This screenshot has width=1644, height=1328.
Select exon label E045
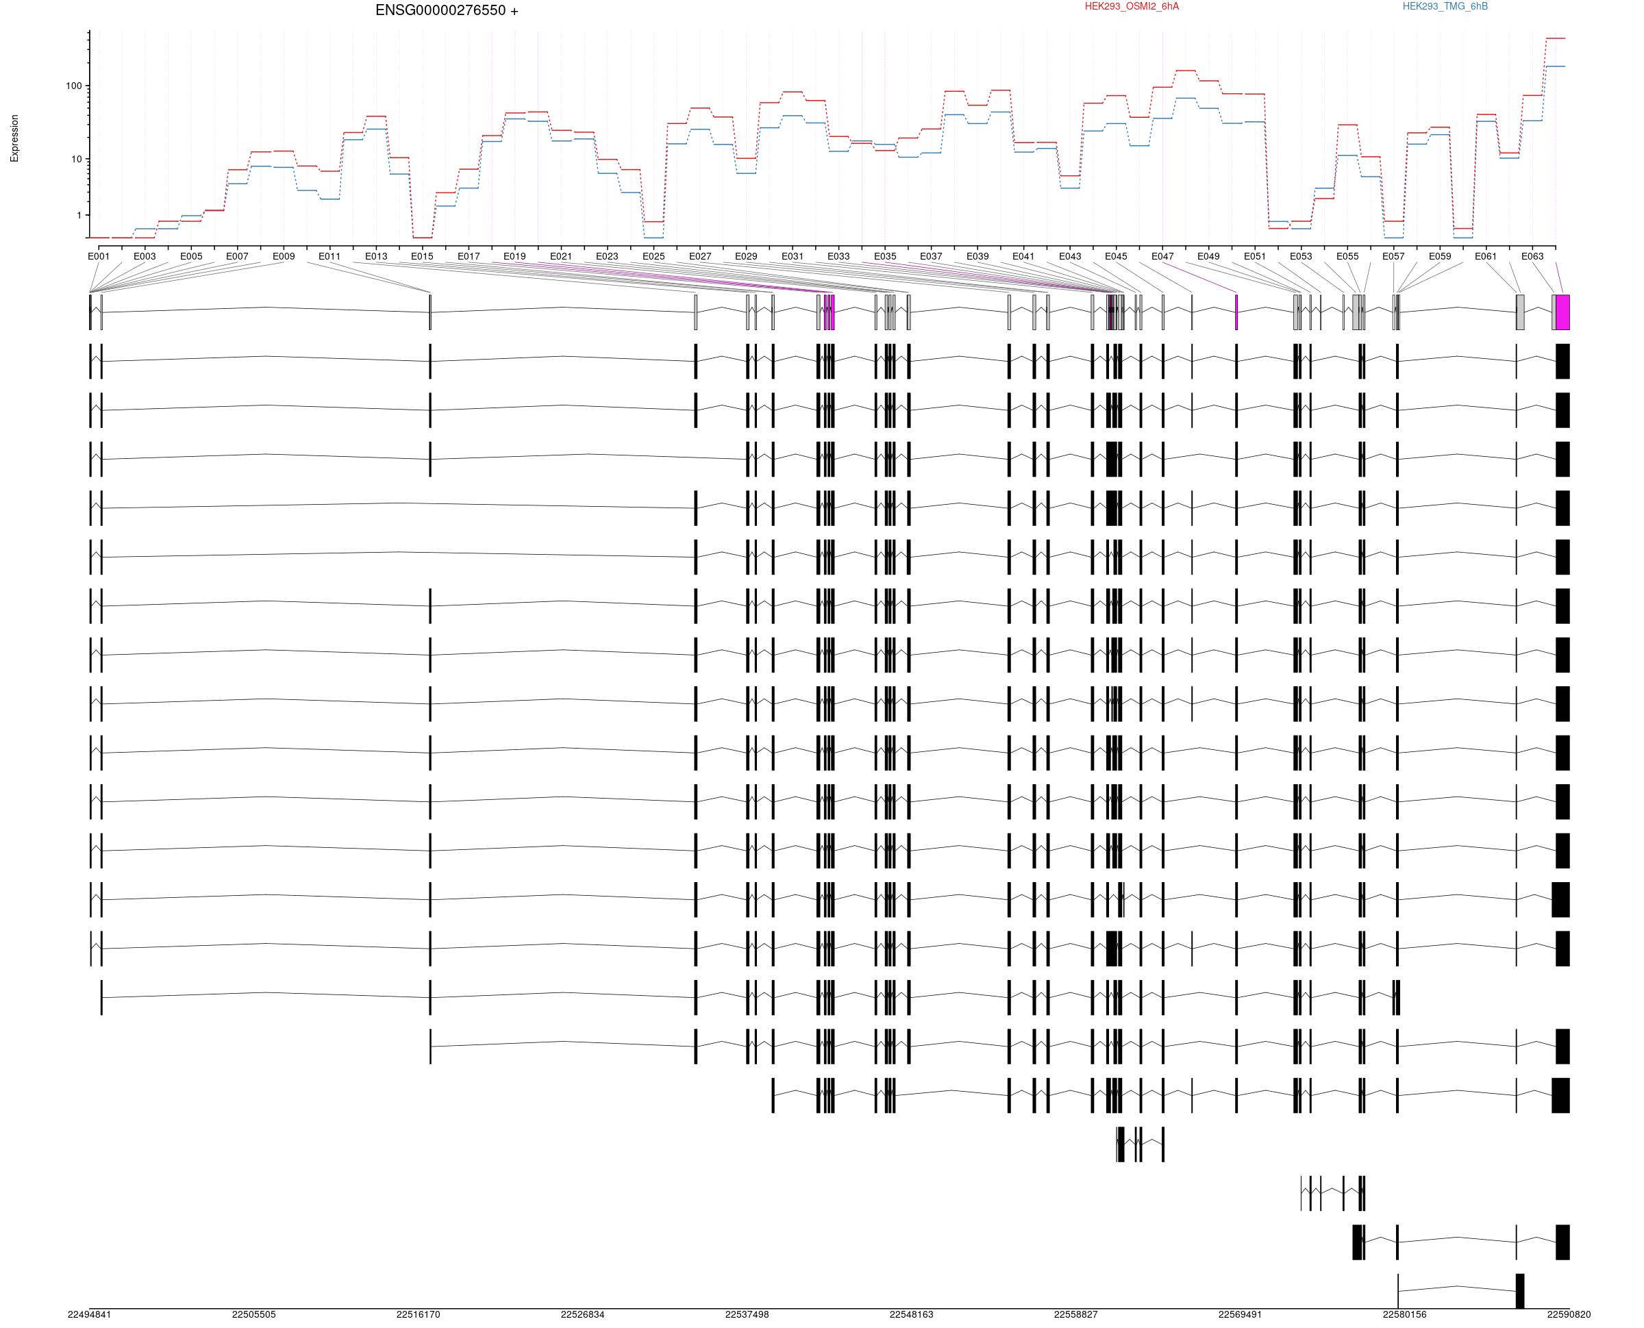click(1116, 256)
